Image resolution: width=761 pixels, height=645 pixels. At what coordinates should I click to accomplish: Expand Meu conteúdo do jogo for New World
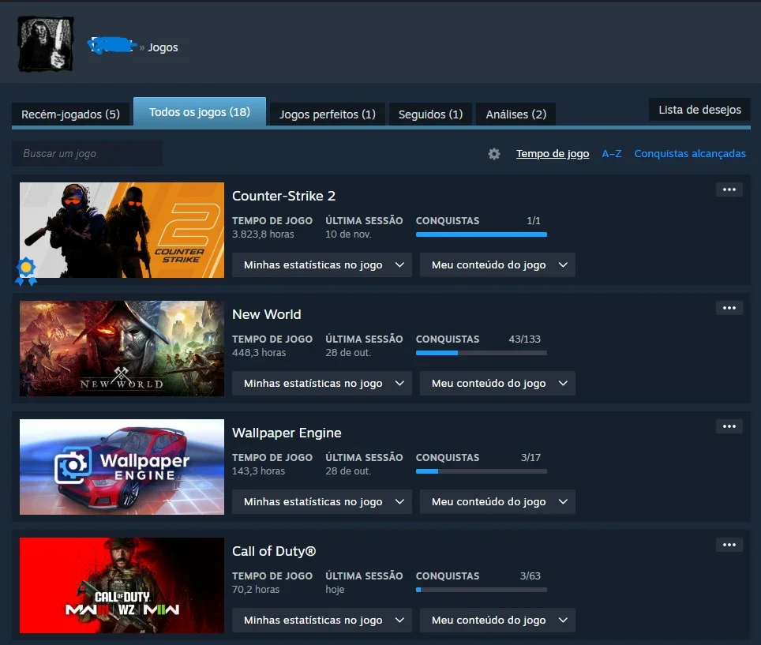pyautogui.click(x=497, y=384)
